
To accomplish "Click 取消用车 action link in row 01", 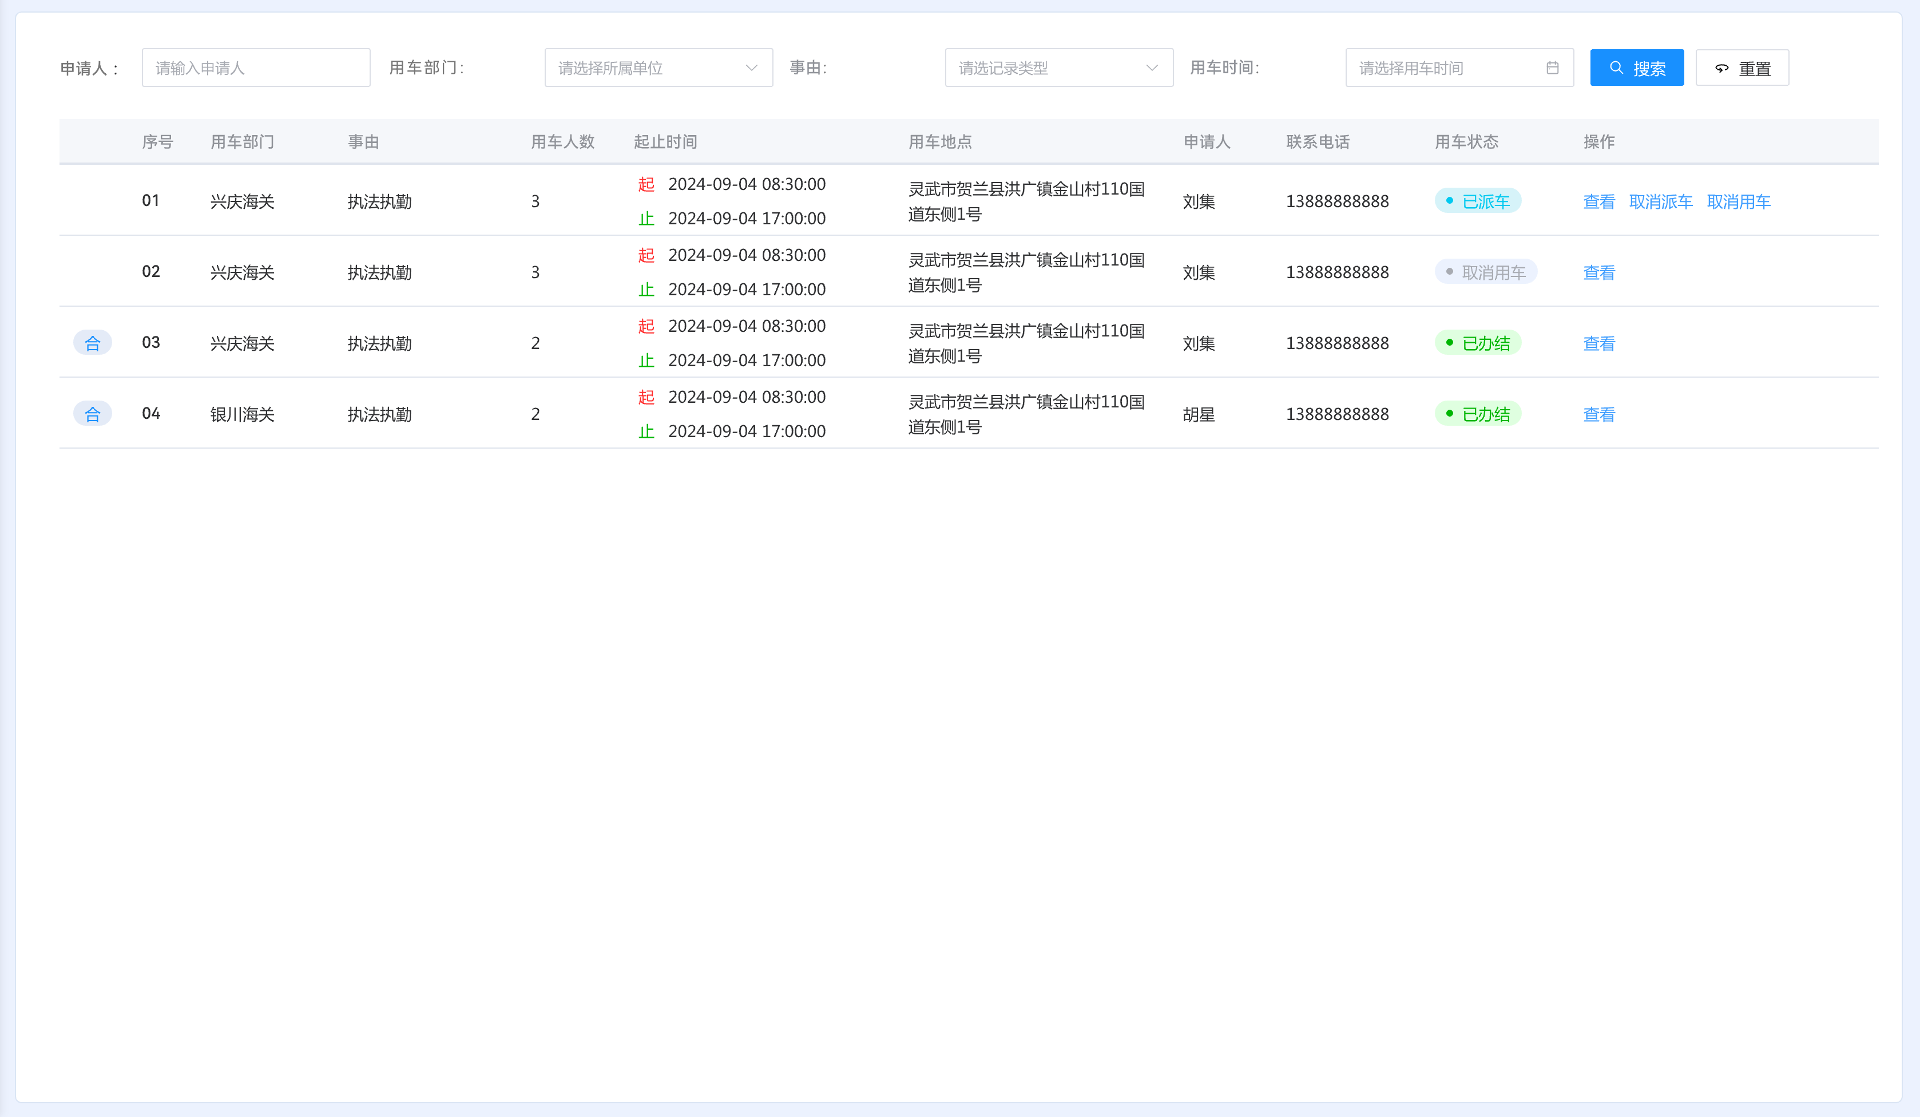I will click(x=1738, y=201).
